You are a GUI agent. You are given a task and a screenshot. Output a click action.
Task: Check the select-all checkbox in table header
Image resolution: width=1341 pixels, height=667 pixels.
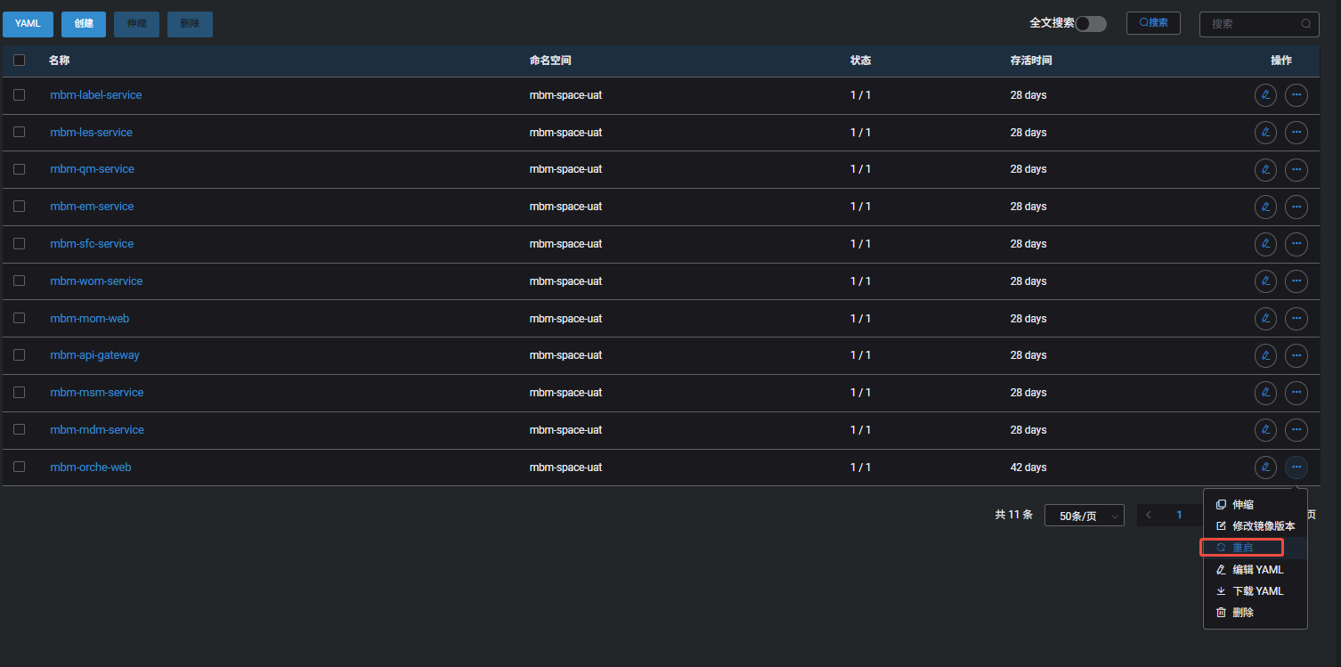click(19, 61)
